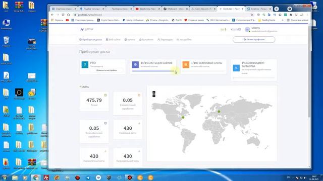
Task: Click the blue percent coefficient icon
Action: (x=236, y=68)
